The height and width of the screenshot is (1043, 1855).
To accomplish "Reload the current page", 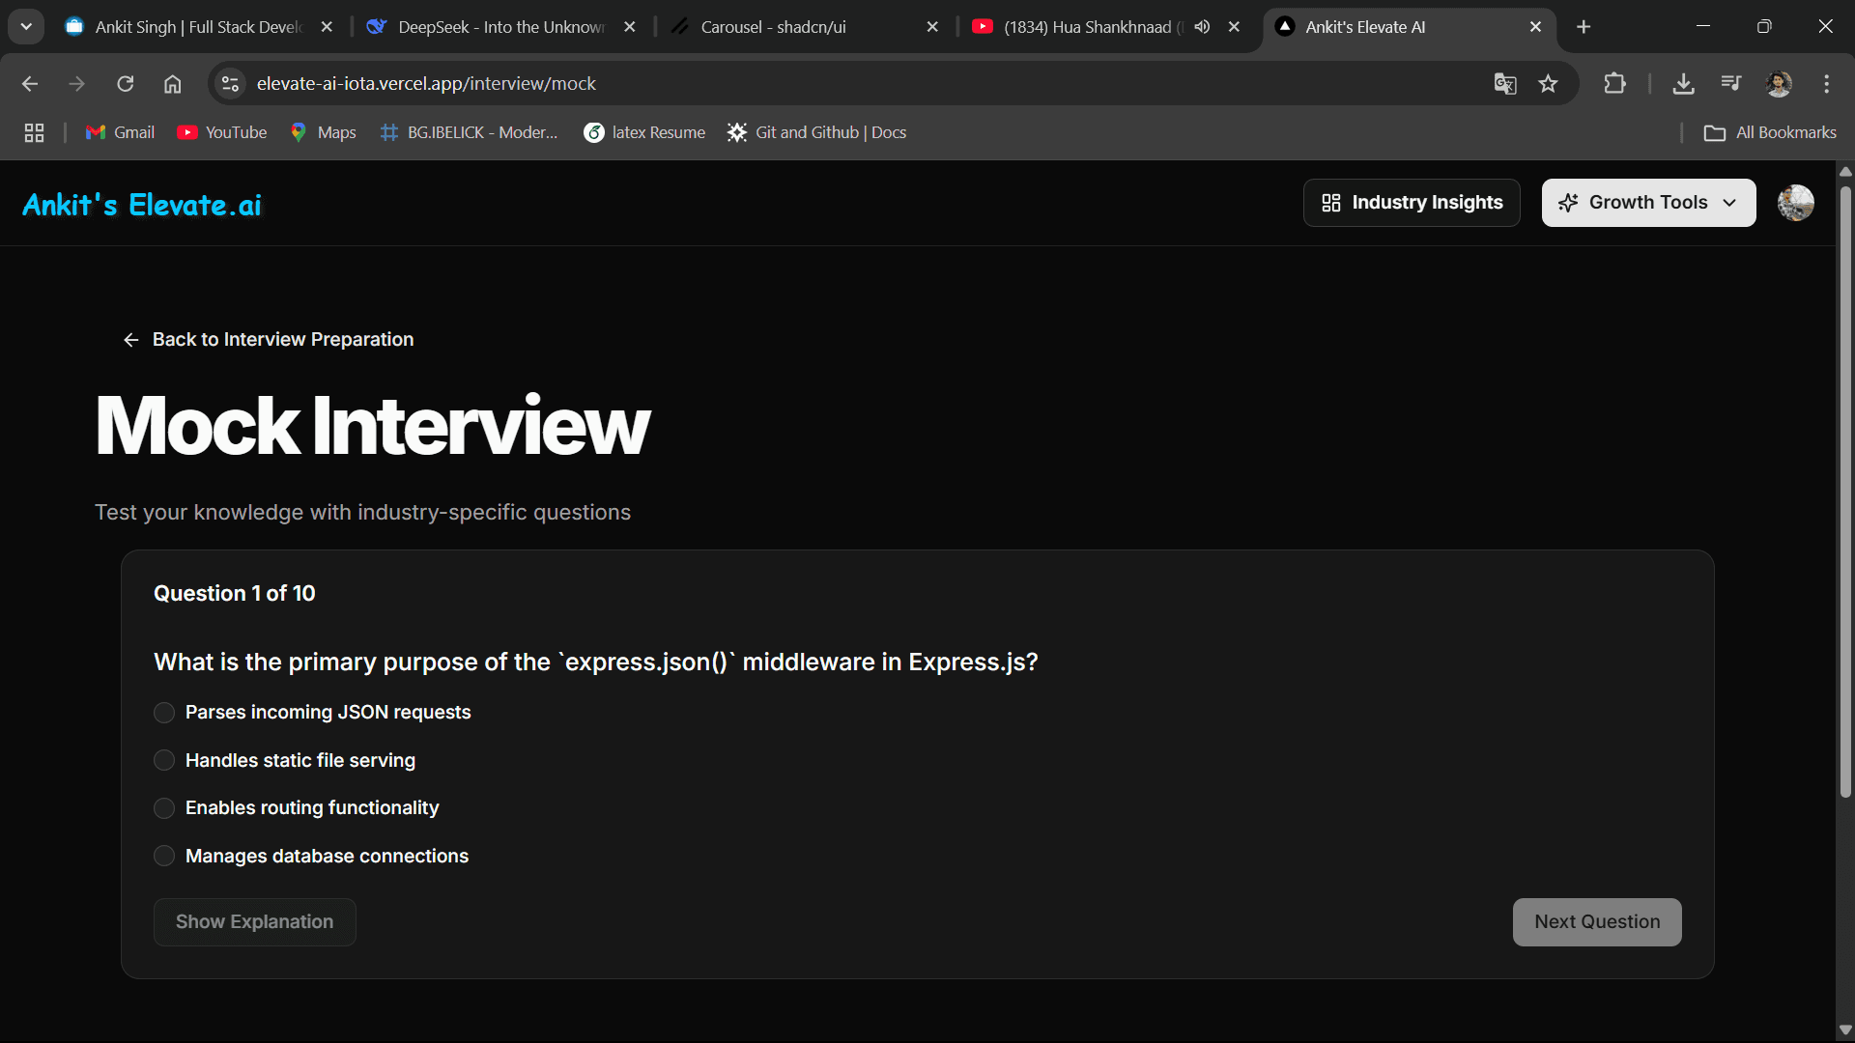I will point(126,84).
